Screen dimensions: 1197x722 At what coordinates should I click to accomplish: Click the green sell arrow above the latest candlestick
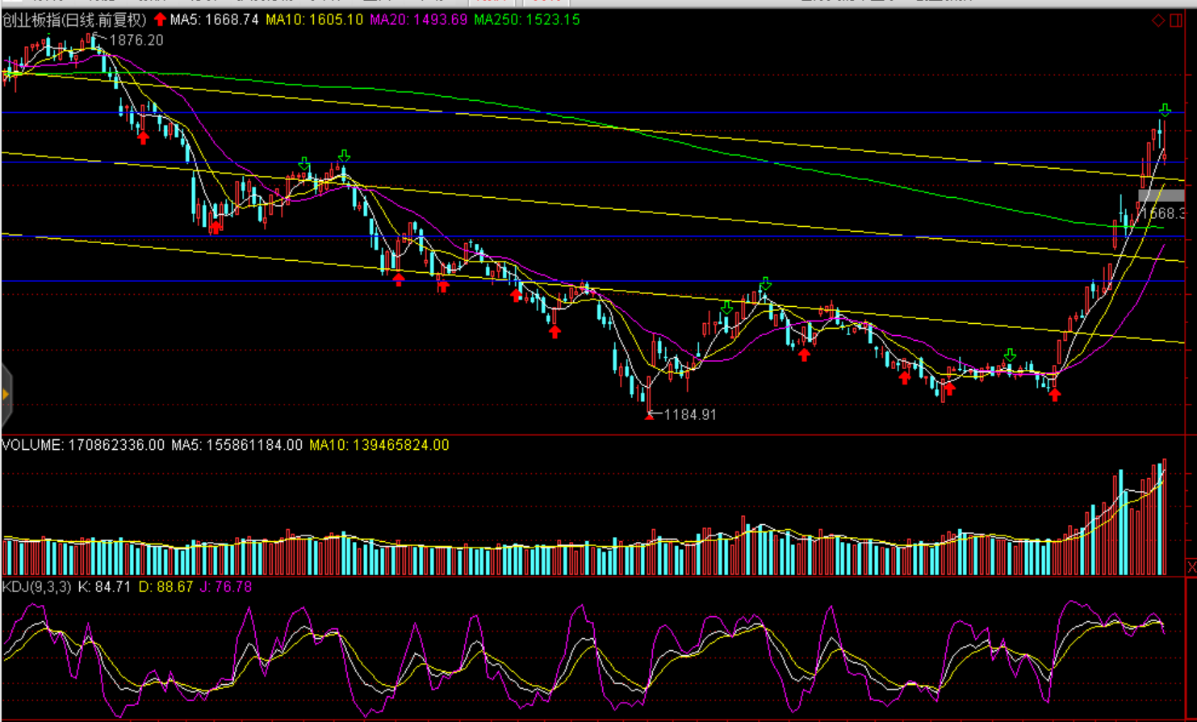1165,110
